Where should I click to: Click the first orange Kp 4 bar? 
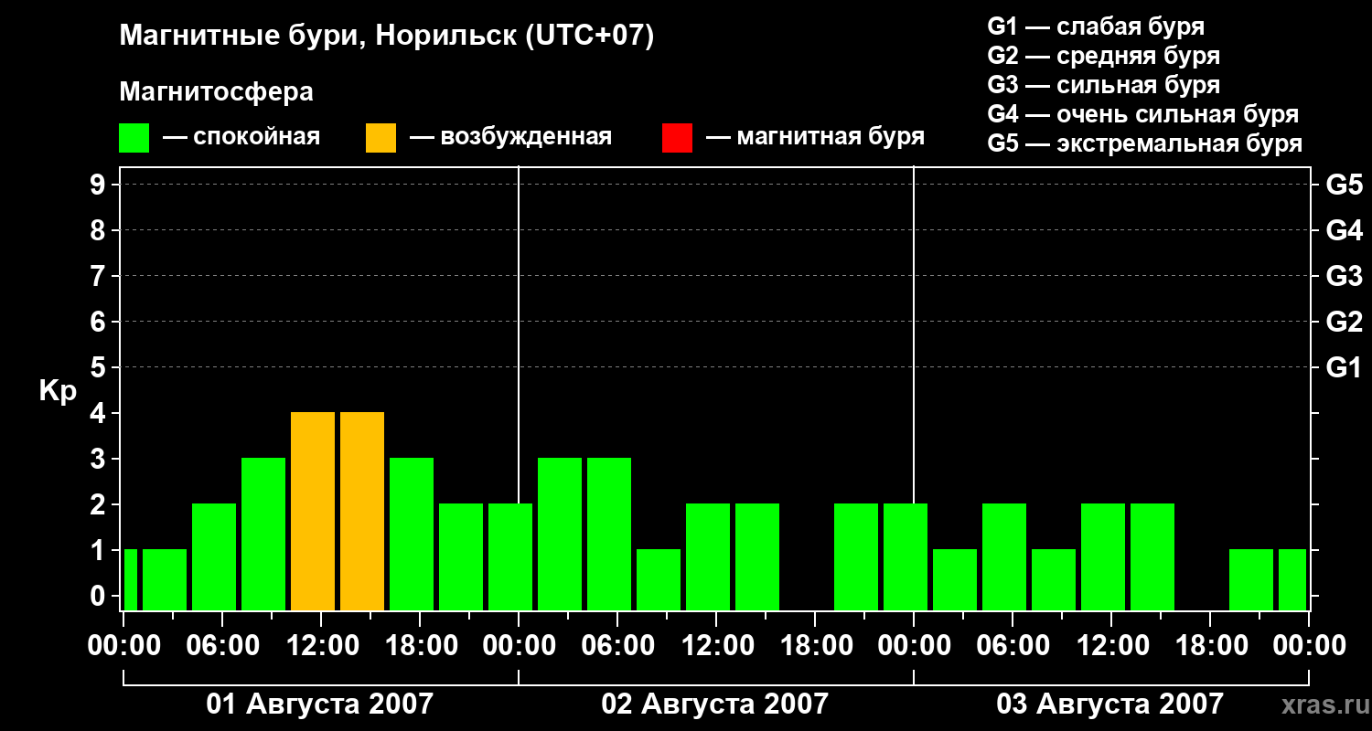(313, 511)
